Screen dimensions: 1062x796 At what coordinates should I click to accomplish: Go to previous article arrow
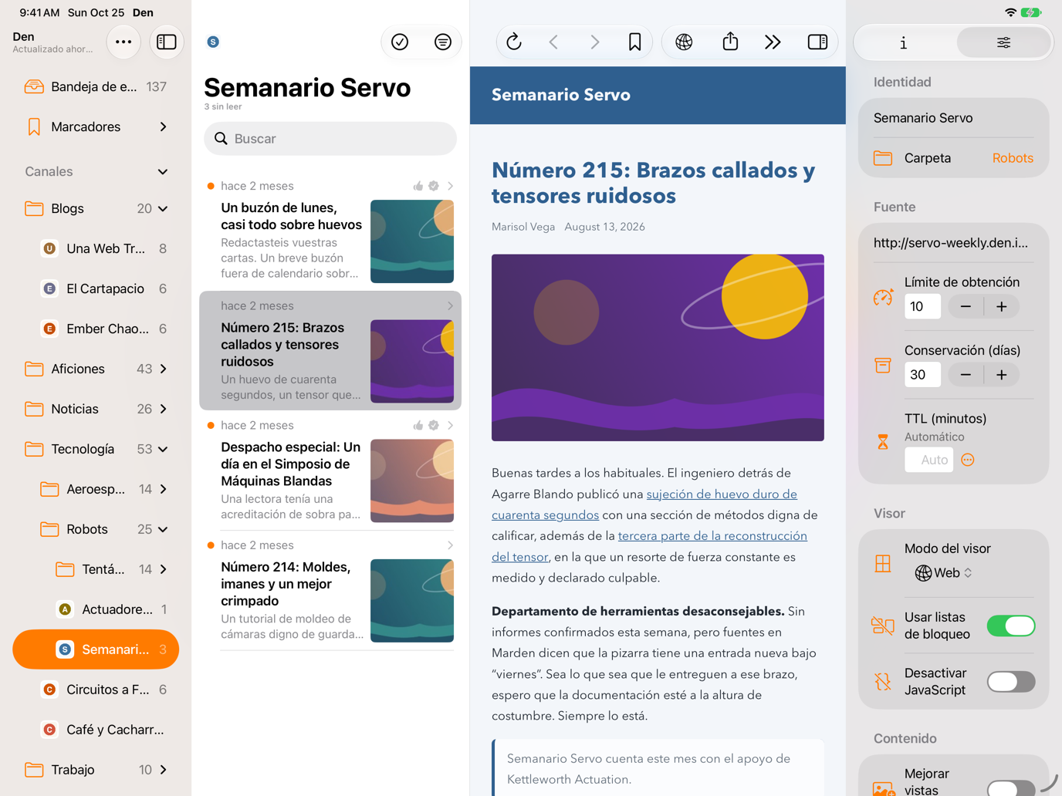coord(554,42)
